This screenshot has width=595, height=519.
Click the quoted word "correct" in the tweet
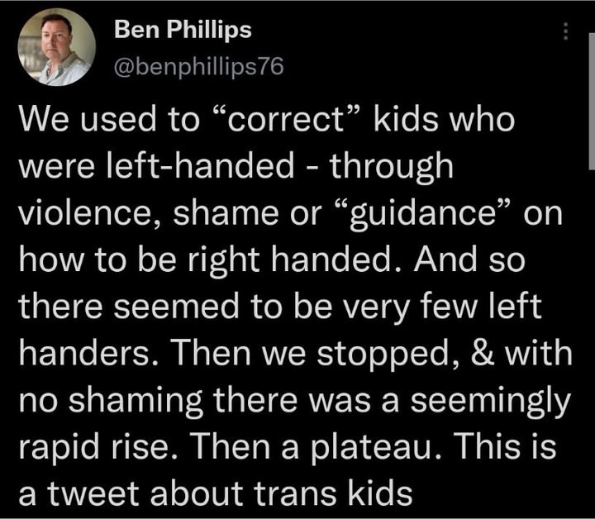[288, 121]
